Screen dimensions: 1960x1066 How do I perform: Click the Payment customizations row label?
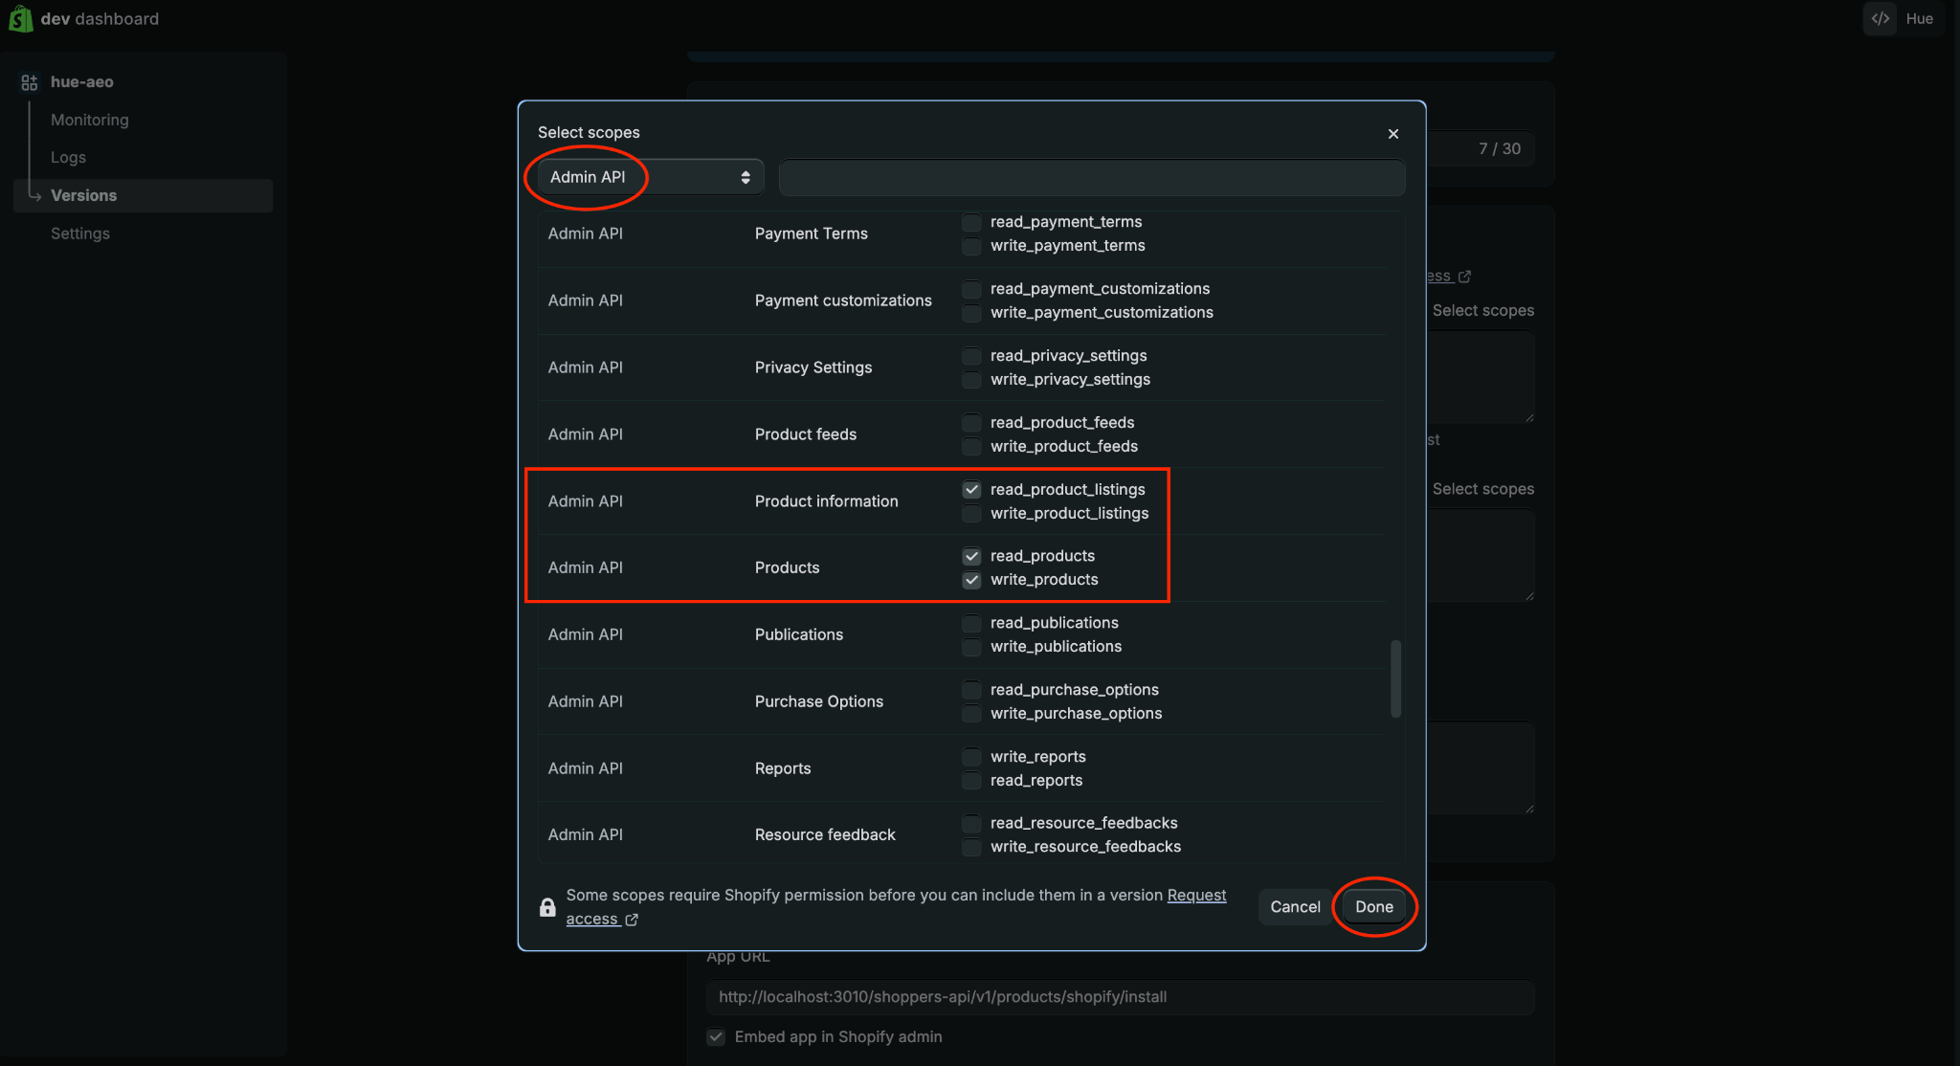point(843,300)
